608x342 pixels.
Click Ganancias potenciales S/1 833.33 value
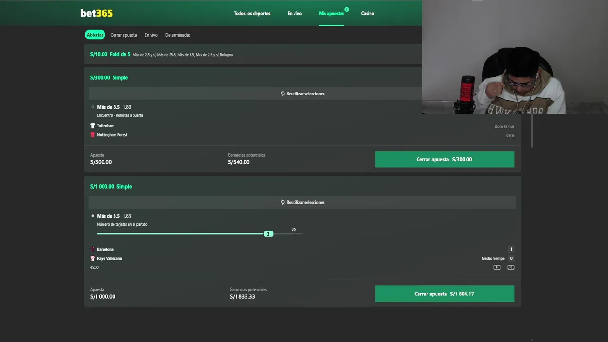click(242, 296)
